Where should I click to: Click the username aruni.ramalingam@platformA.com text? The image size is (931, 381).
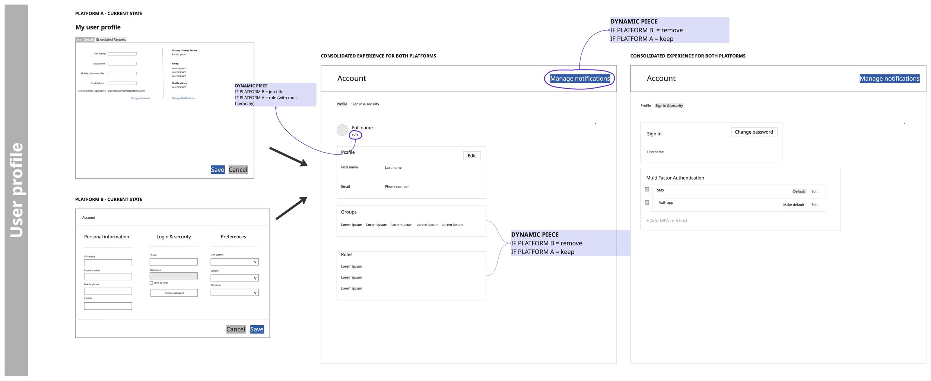pyautogui.click(x=126, y=91)
